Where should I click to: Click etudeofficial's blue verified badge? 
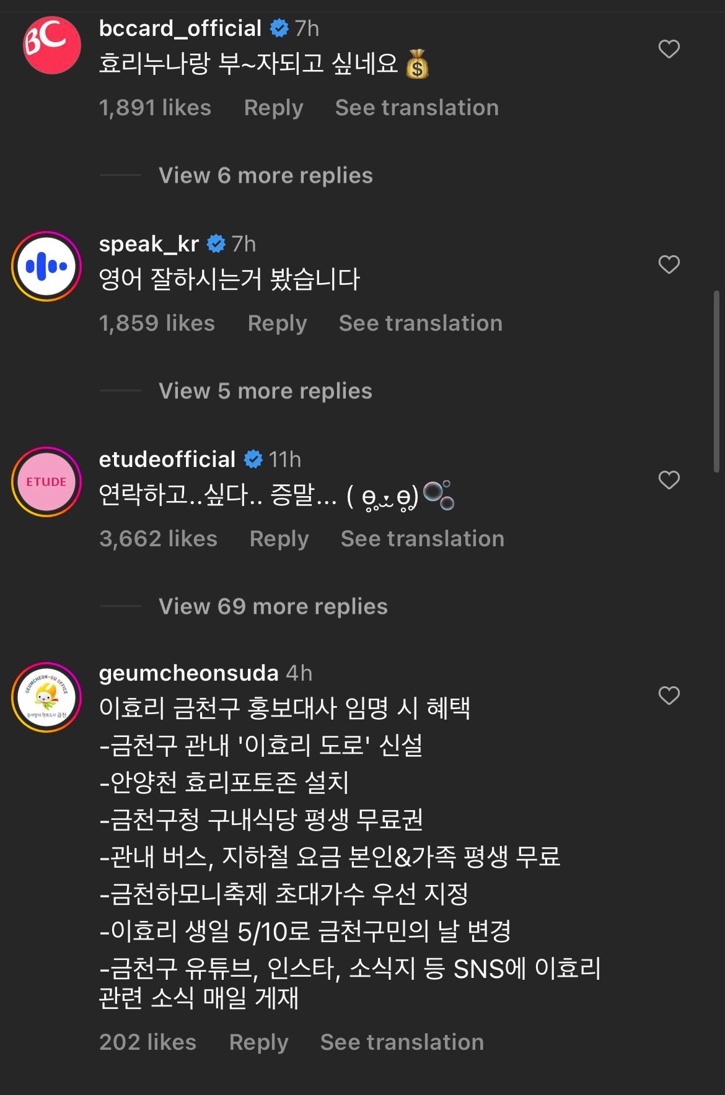click(253, 460)
